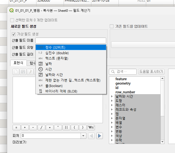Choose '바이너리 객체 (BLOB)' field type option
Image resolution: width=175 pixels, height=153 pixels.
tap(71, 91)
